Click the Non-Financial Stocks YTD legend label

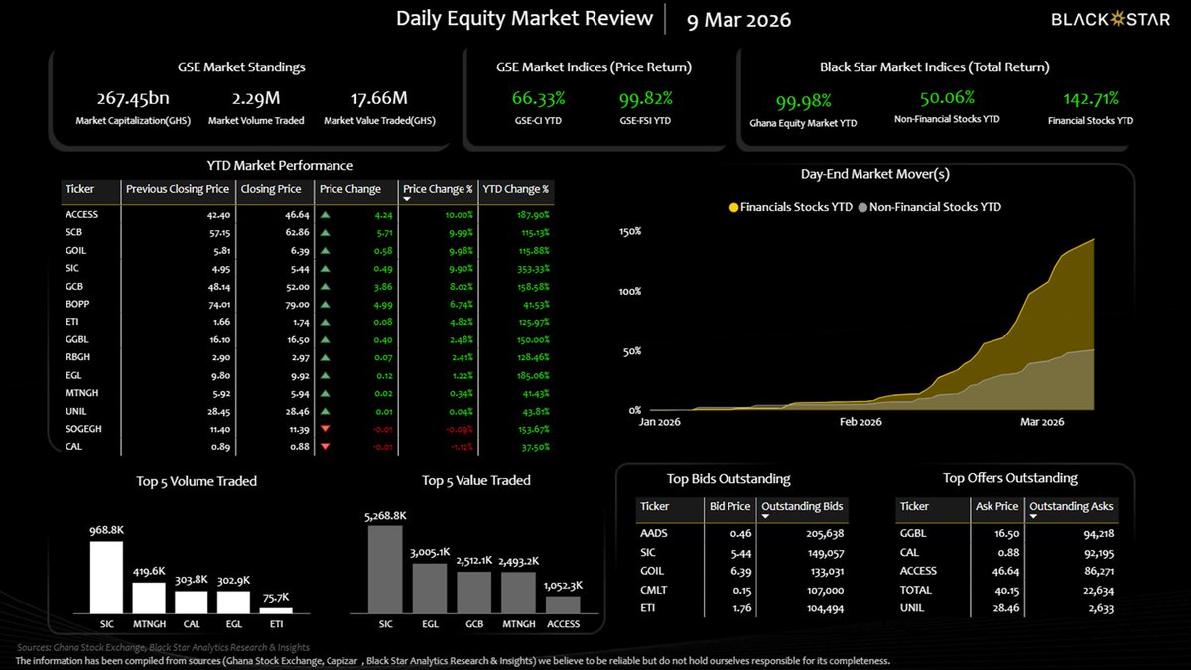click(936, 208)
